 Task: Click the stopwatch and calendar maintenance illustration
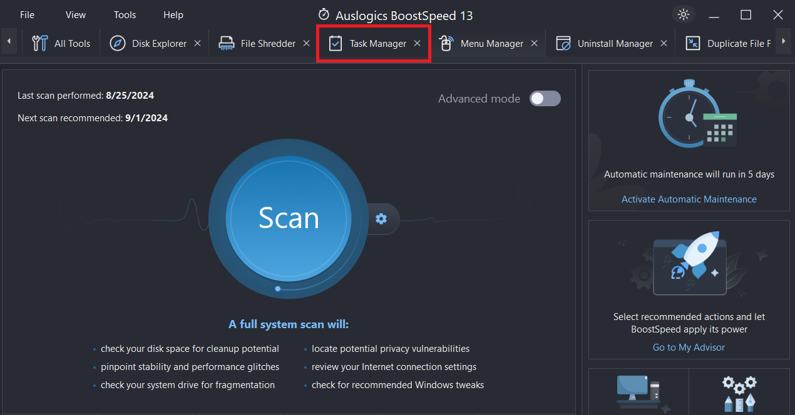697,114
